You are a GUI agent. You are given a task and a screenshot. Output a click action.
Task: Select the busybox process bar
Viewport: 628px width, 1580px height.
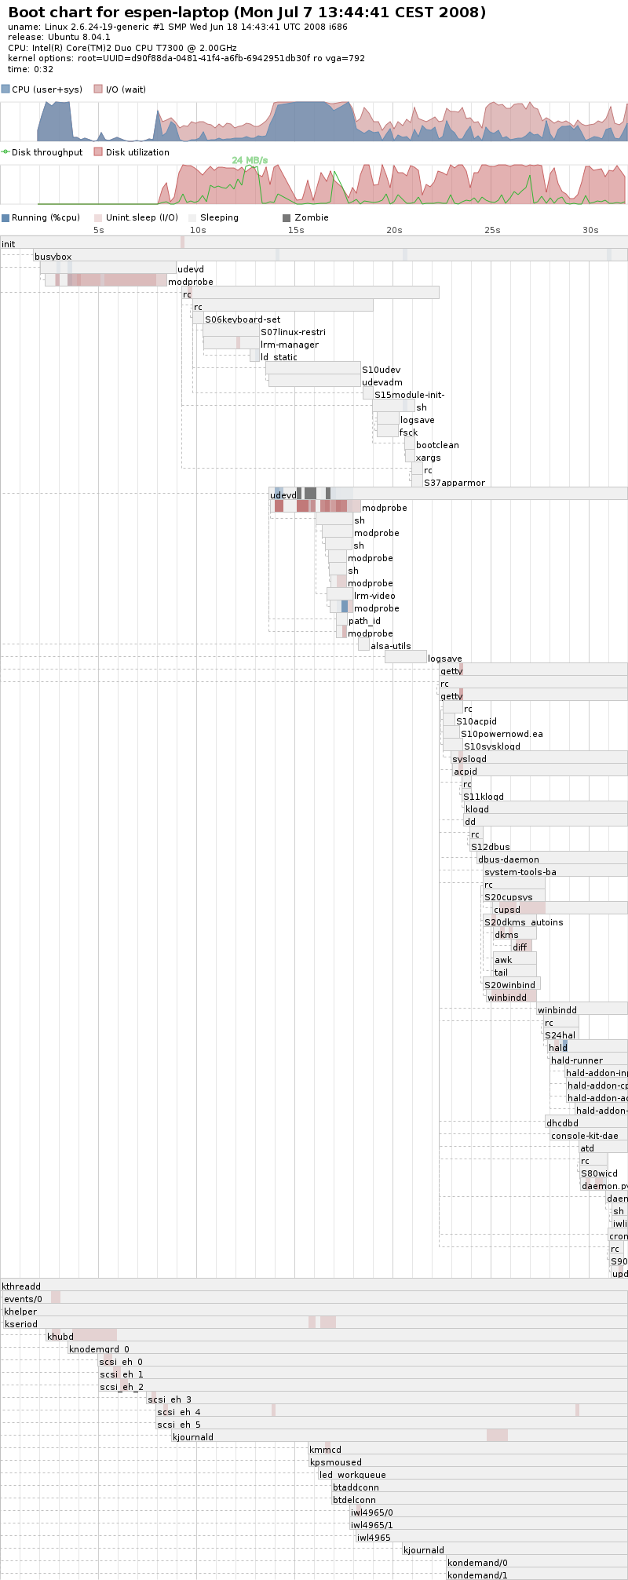(x=330, y=255)
